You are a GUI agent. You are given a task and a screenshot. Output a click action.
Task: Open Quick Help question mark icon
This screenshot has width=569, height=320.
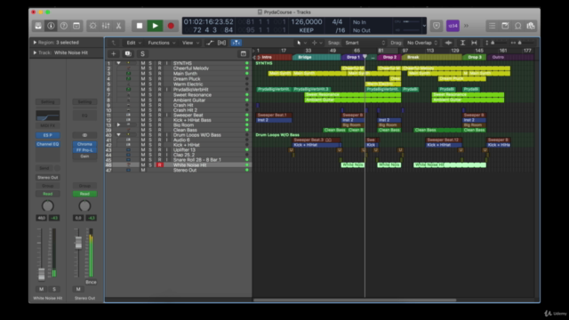point(64,26)
